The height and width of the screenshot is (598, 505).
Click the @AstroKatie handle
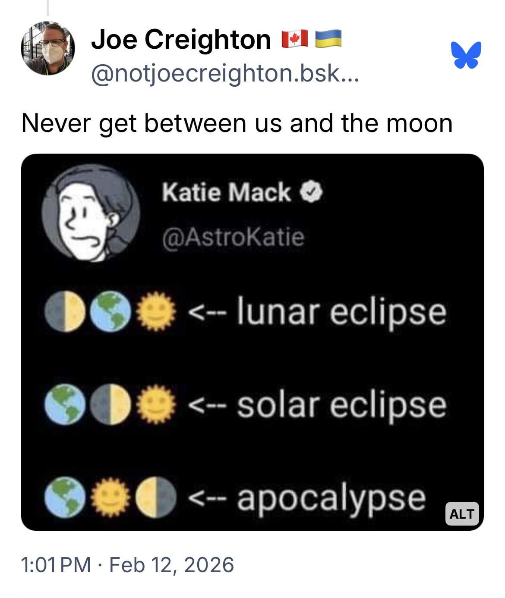[233, 237]
